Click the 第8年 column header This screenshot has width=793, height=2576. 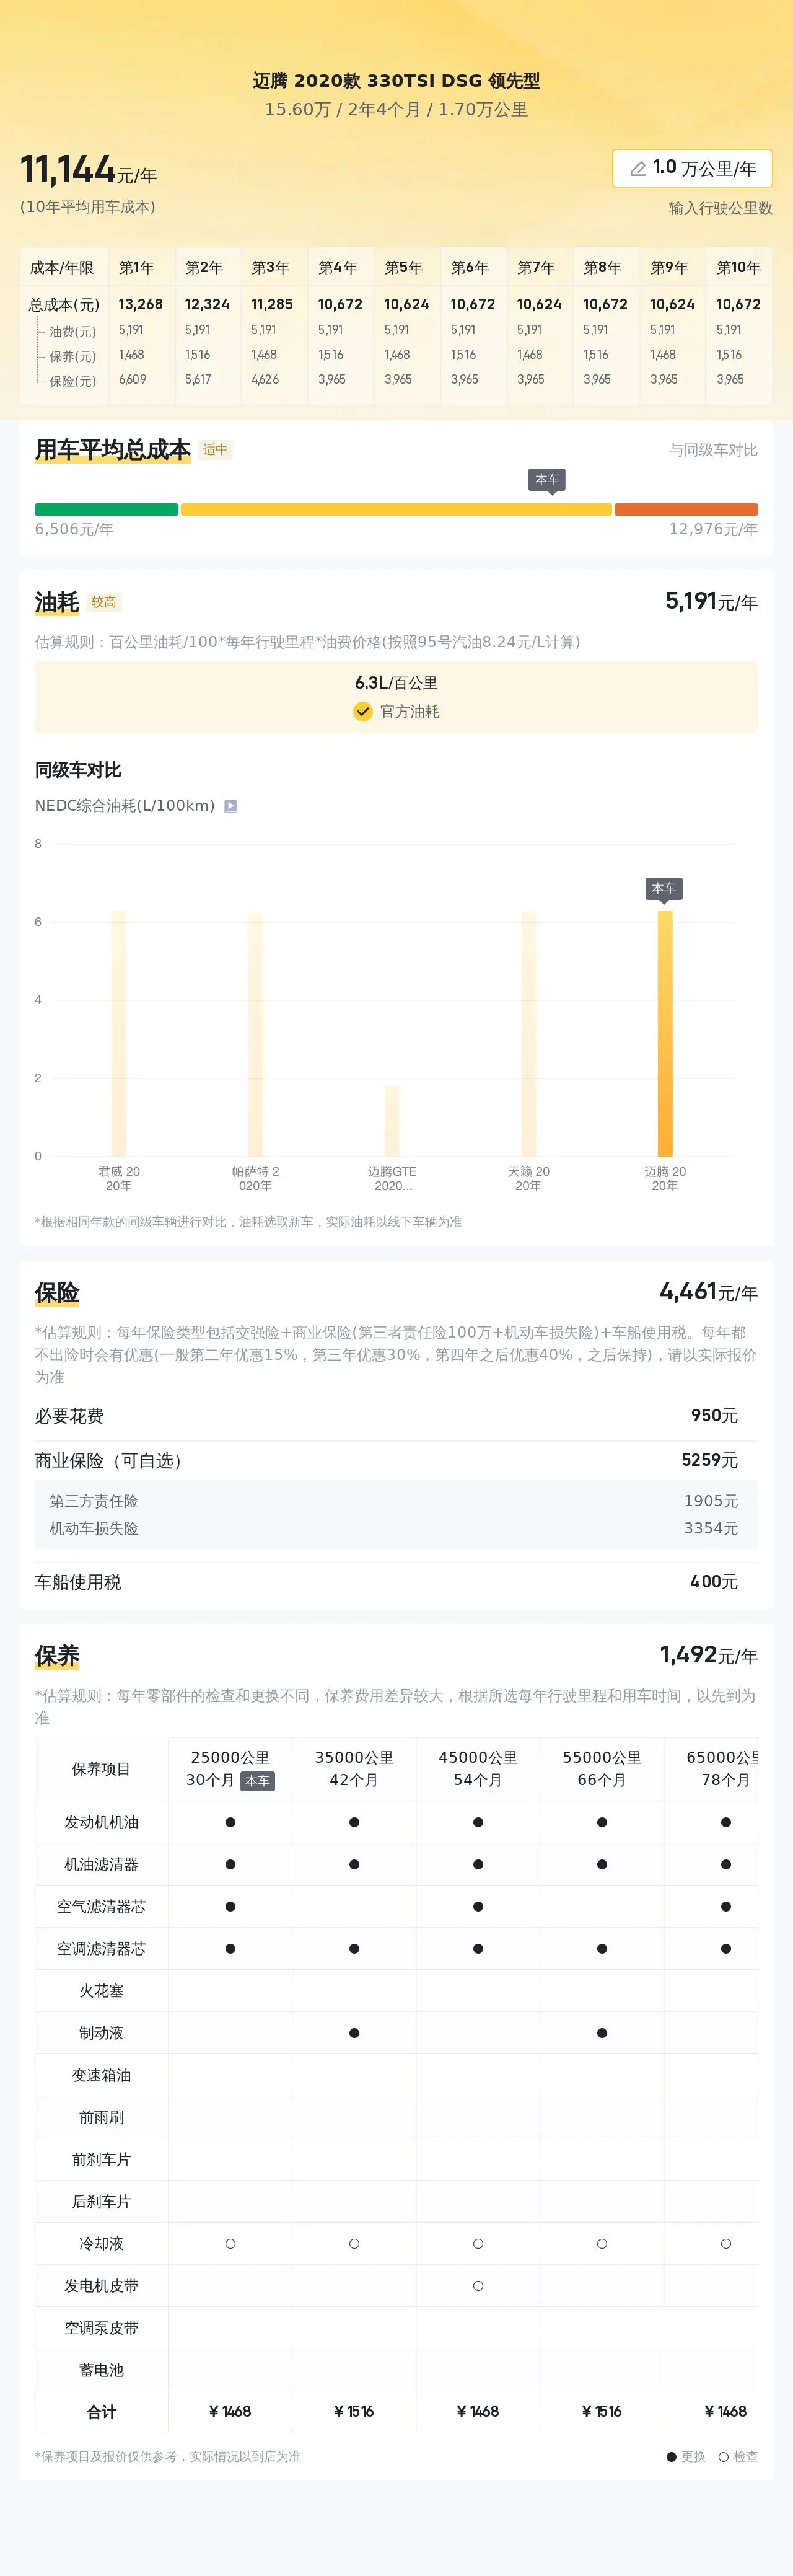point(602,268)
